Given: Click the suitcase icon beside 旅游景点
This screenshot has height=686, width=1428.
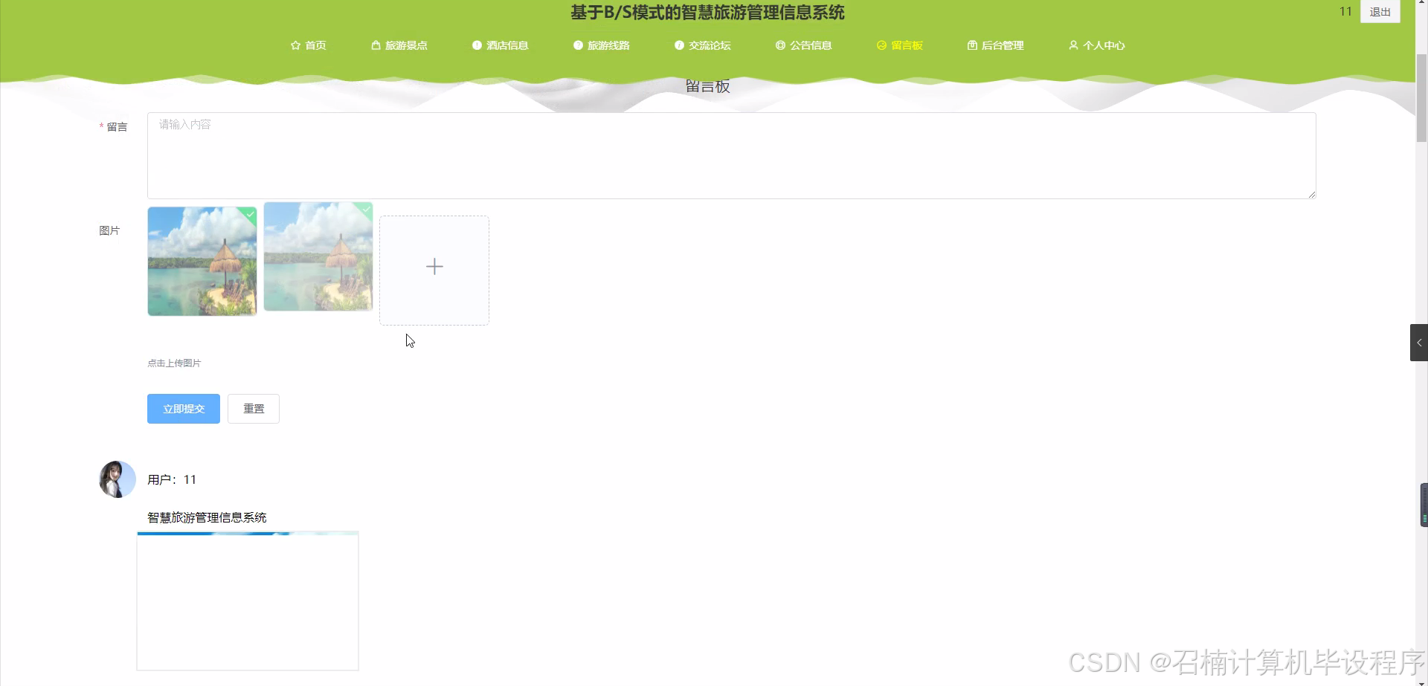Looking at the screenshot, I should click(x=376, y=45).
